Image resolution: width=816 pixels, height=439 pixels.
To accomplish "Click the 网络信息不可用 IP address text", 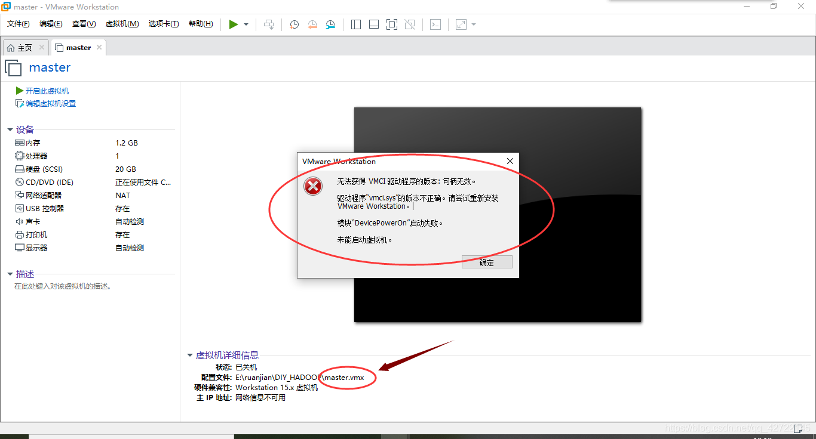I will click(260, 398).
